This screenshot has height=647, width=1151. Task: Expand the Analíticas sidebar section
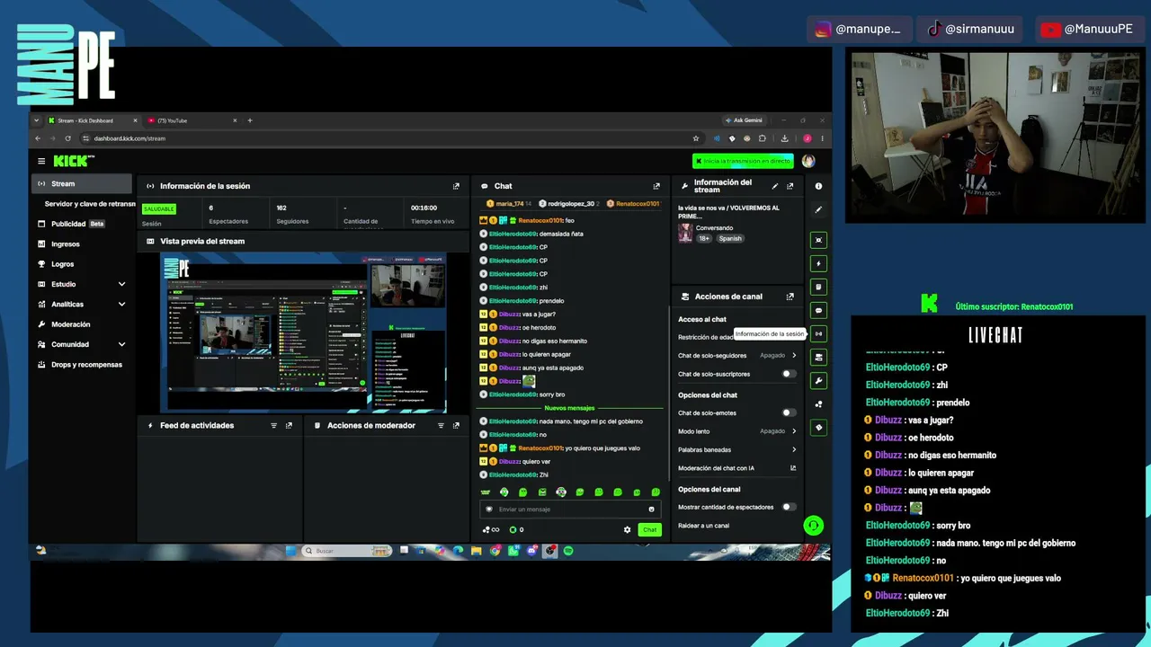[121, 304]
